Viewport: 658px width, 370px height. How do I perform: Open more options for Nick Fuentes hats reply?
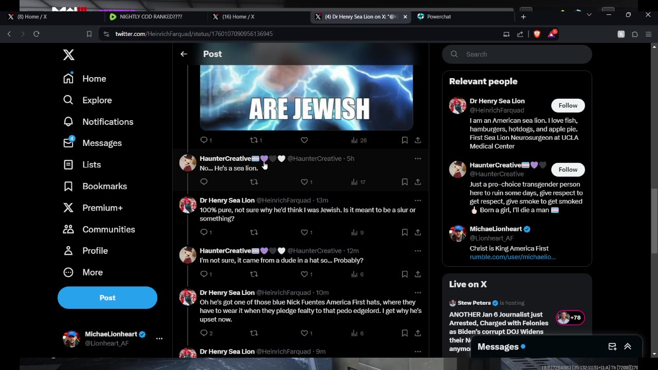pos(418,292)
